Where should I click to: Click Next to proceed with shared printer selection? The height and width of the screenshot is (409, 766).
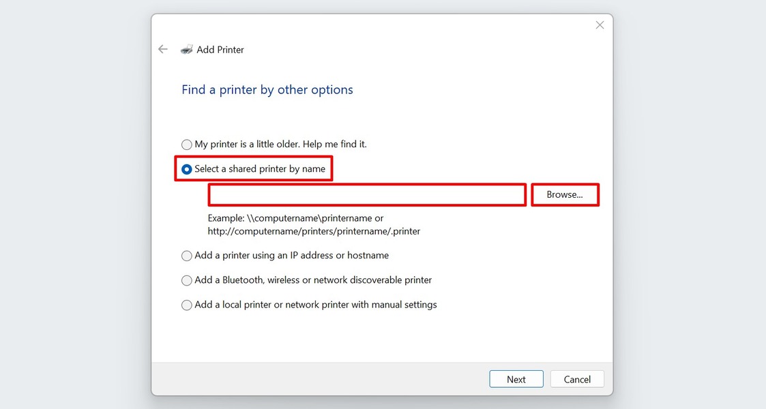(x=516, y=379)
